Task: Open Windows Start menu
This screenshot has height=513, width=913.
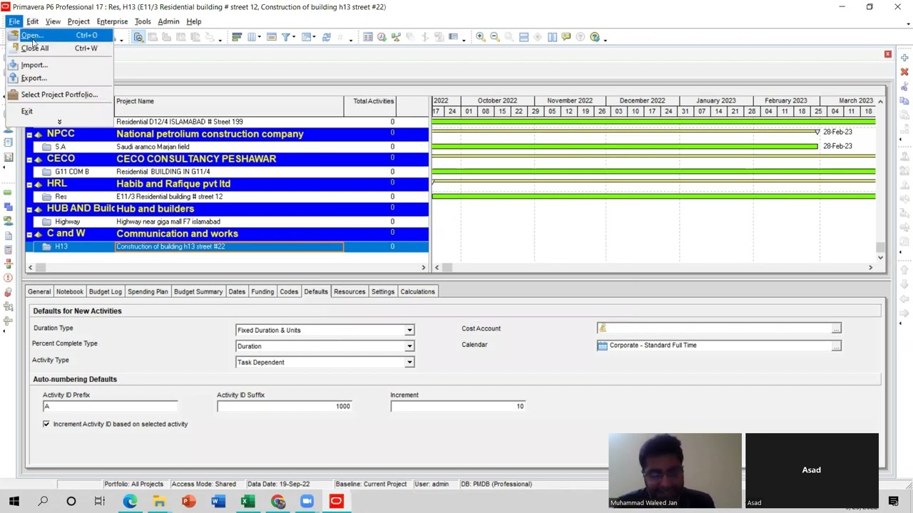Action: pos(14,502)
